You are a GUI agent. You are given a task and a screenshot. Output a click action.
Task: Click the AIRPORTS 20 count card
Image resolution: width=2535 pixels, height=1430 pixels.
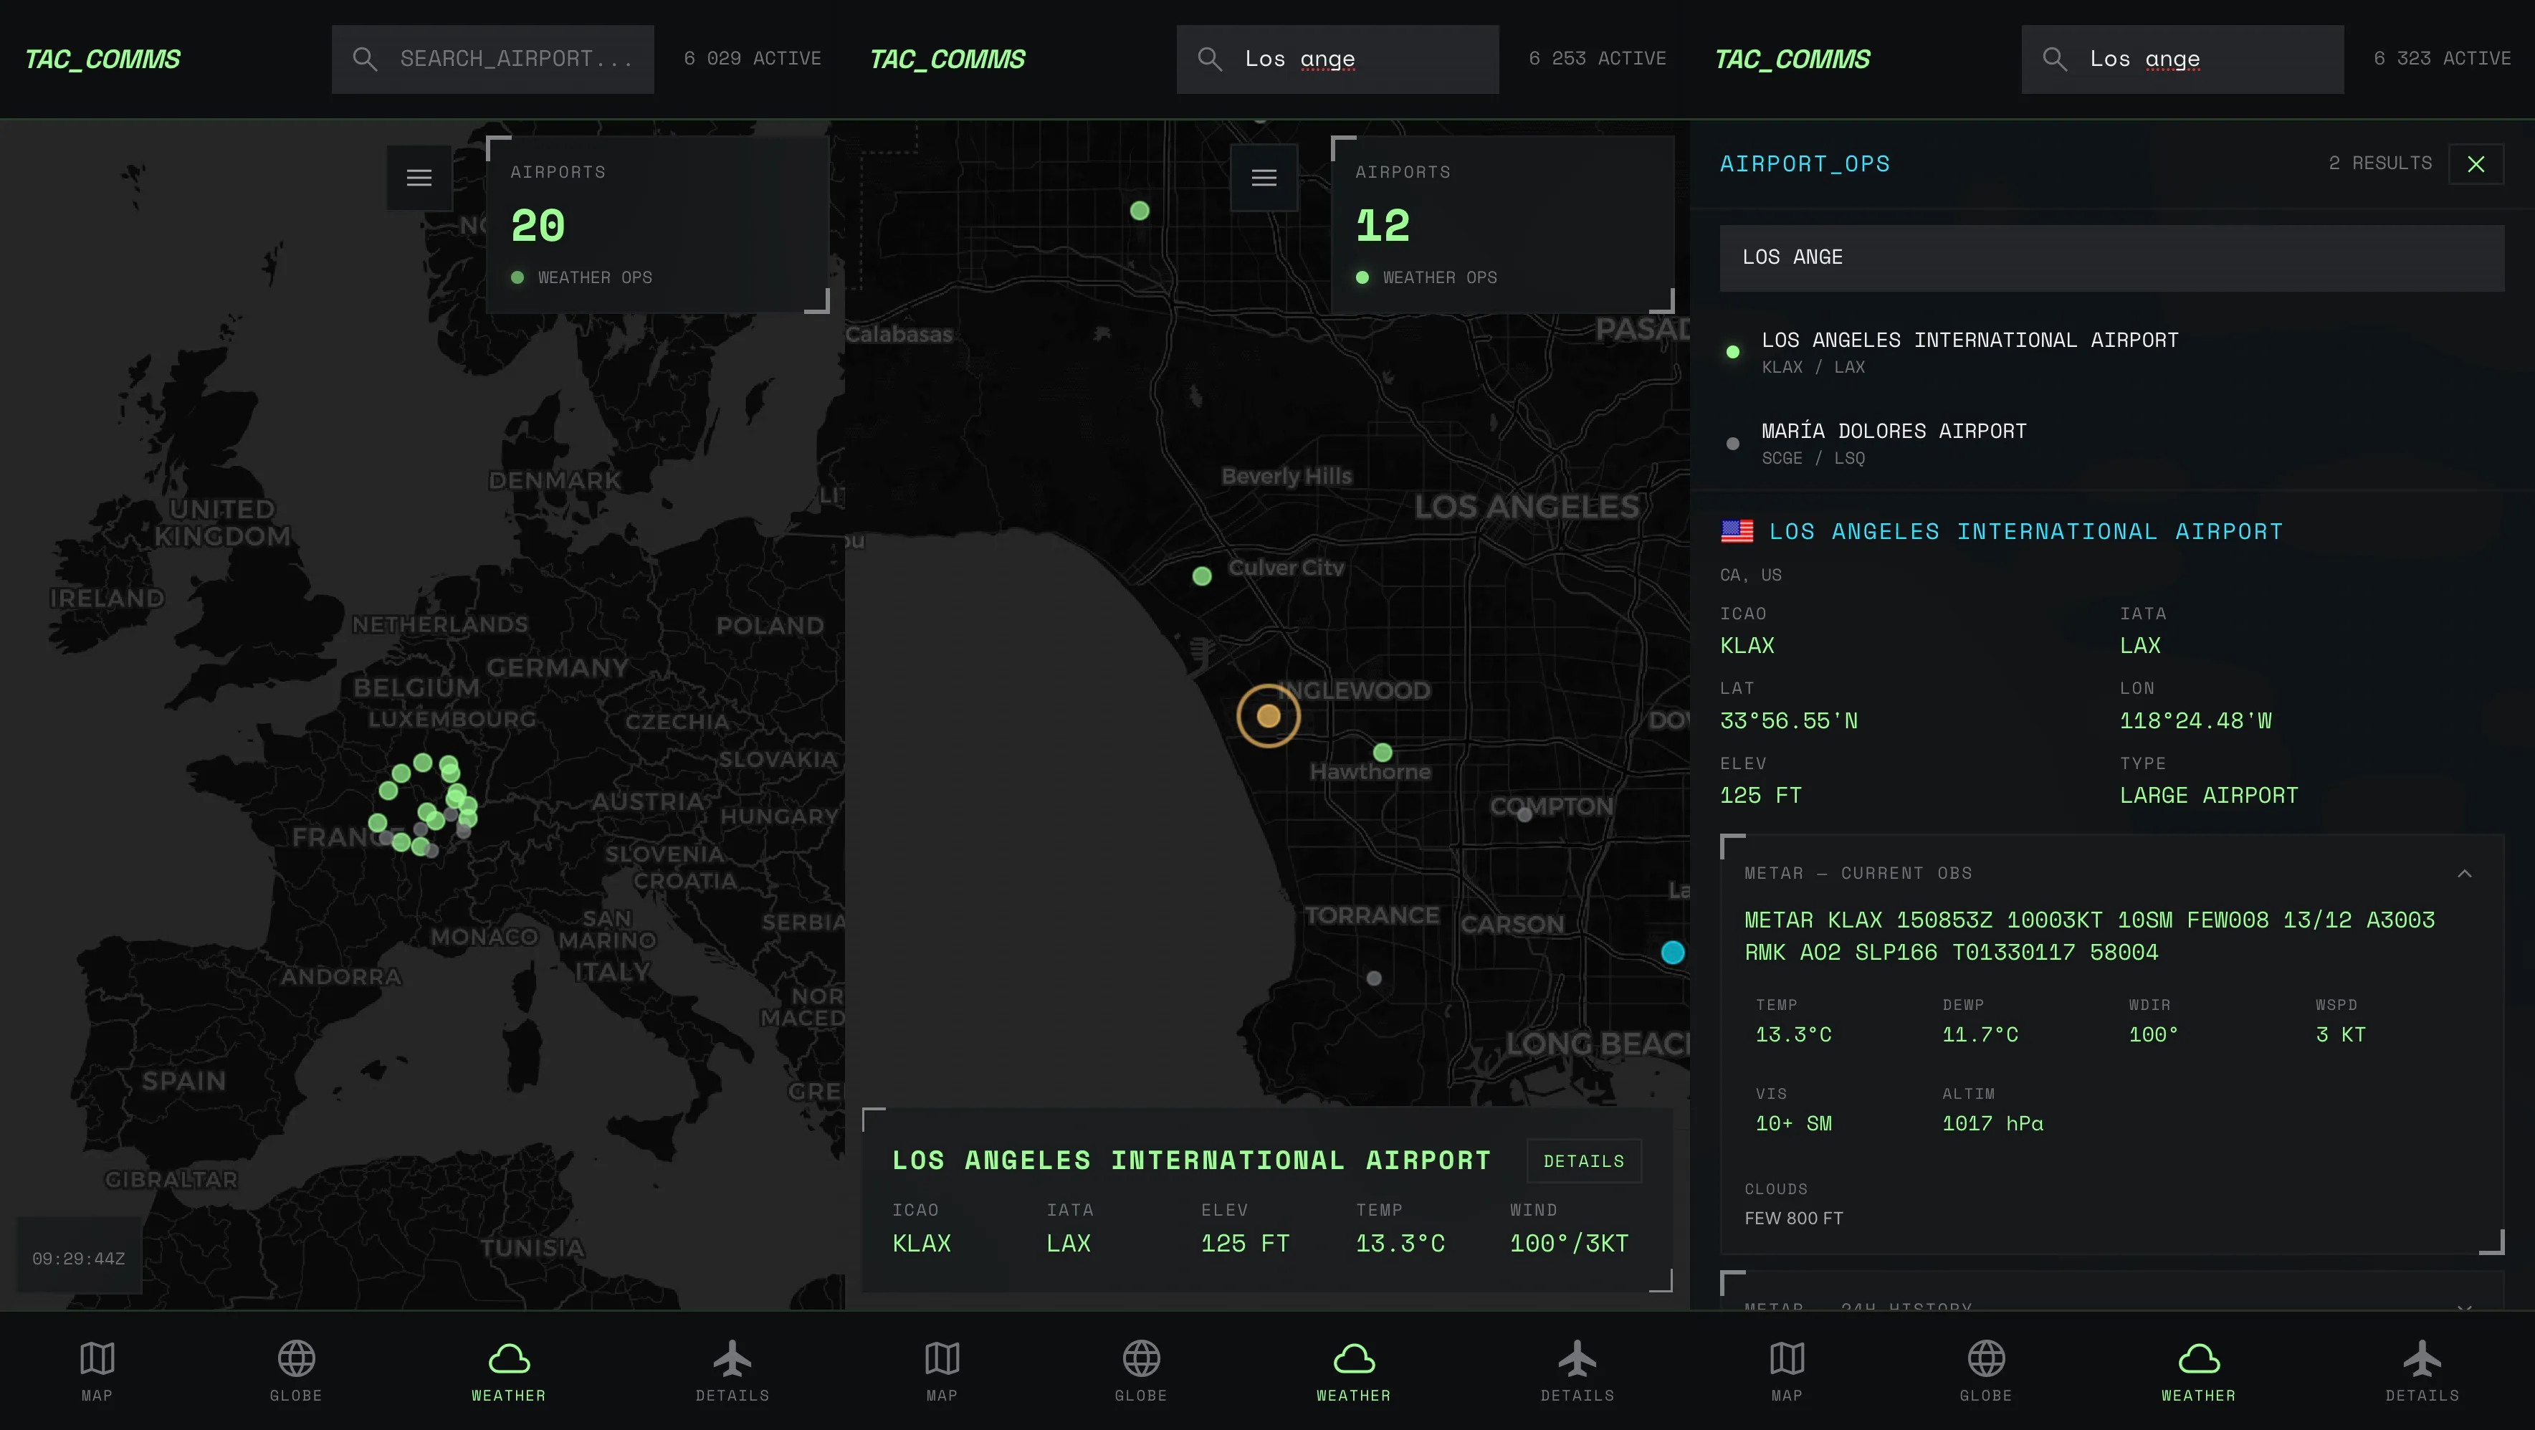pos(657,224)
